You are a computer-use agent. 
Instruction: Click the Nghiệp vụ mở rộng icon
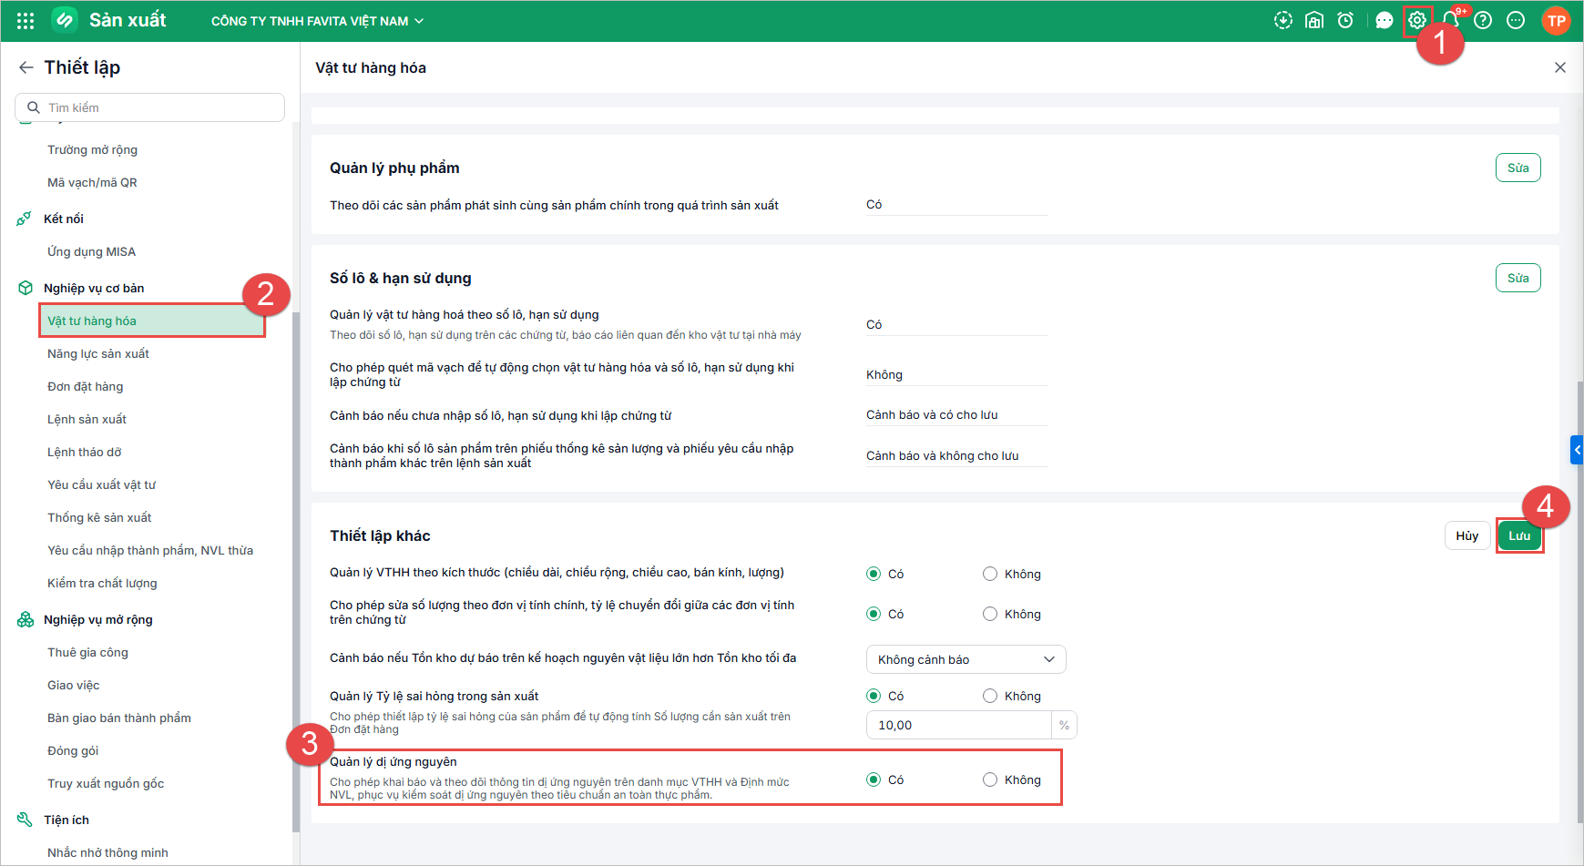click(26, 619)
